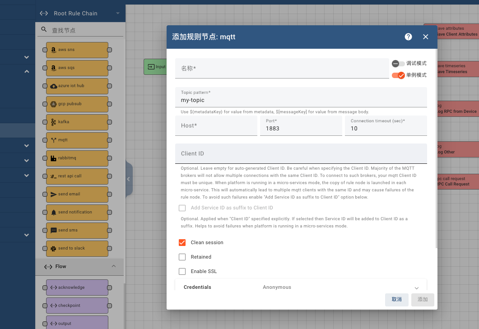Select the gcp pubsub node

pos(77,104)
